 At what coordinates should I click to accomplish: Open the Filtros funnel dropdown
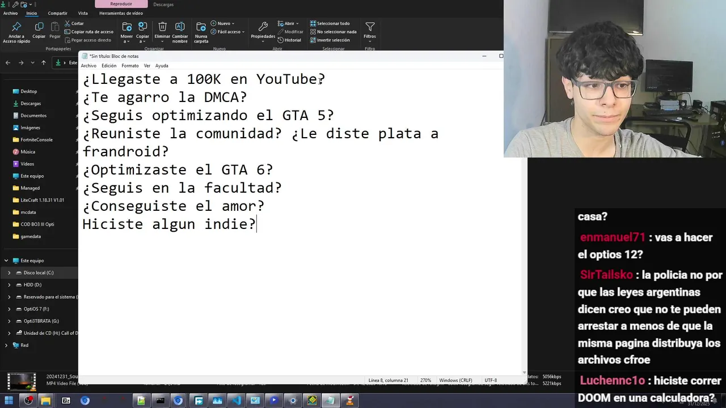(370, 31)
